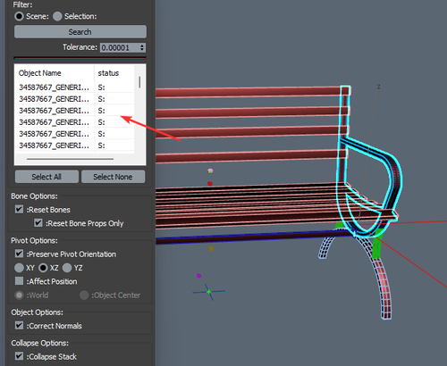The image size is (447, 366).
Task: Click the object list vertical scrollbar
Action: 139,82
